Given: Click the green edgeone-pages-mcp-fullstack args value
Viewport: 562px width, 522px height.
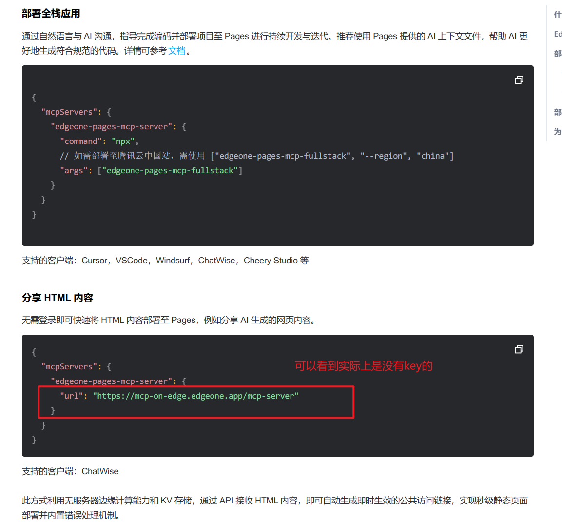Looking at the screenshot, I should (170, 171).
